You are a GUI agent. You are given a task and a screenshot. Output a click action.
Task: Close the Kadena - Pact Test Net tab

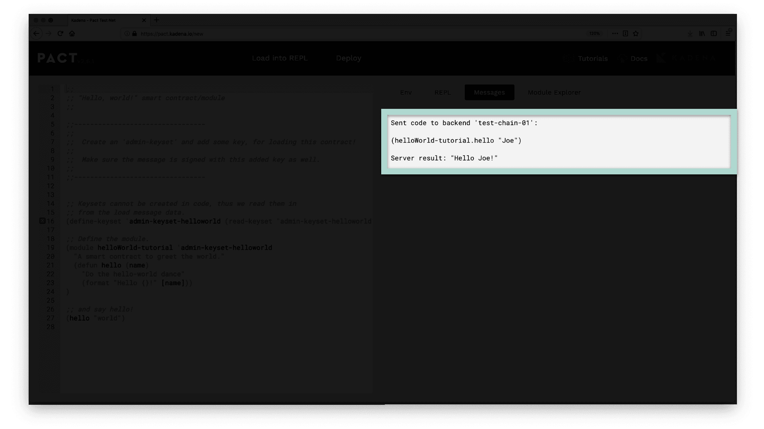tap(144, 20)
